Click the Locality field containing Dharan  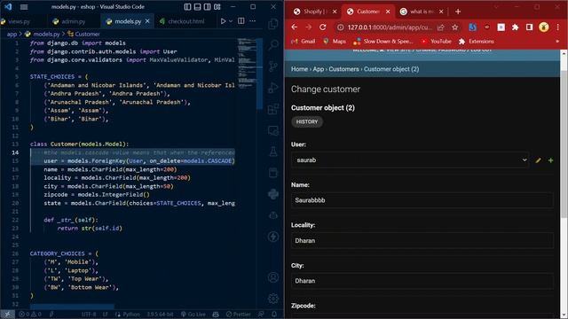pos(422,240)
